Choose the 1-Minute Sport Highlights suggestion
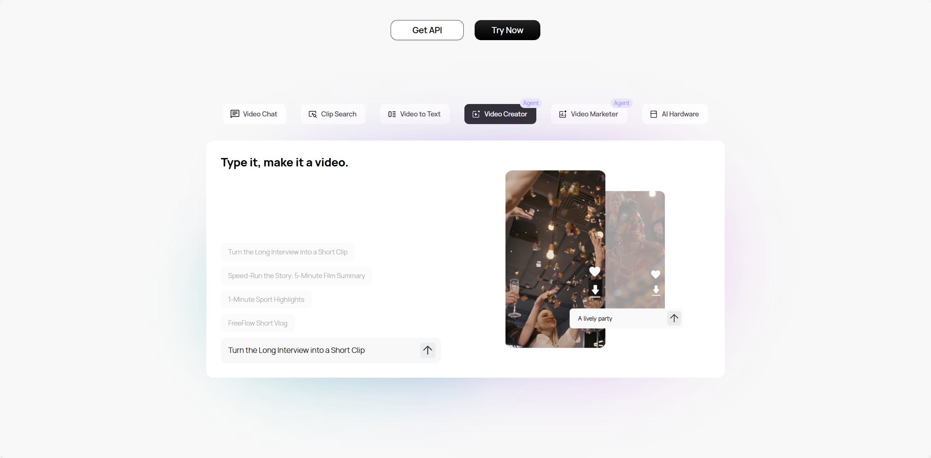 [266, 299]
